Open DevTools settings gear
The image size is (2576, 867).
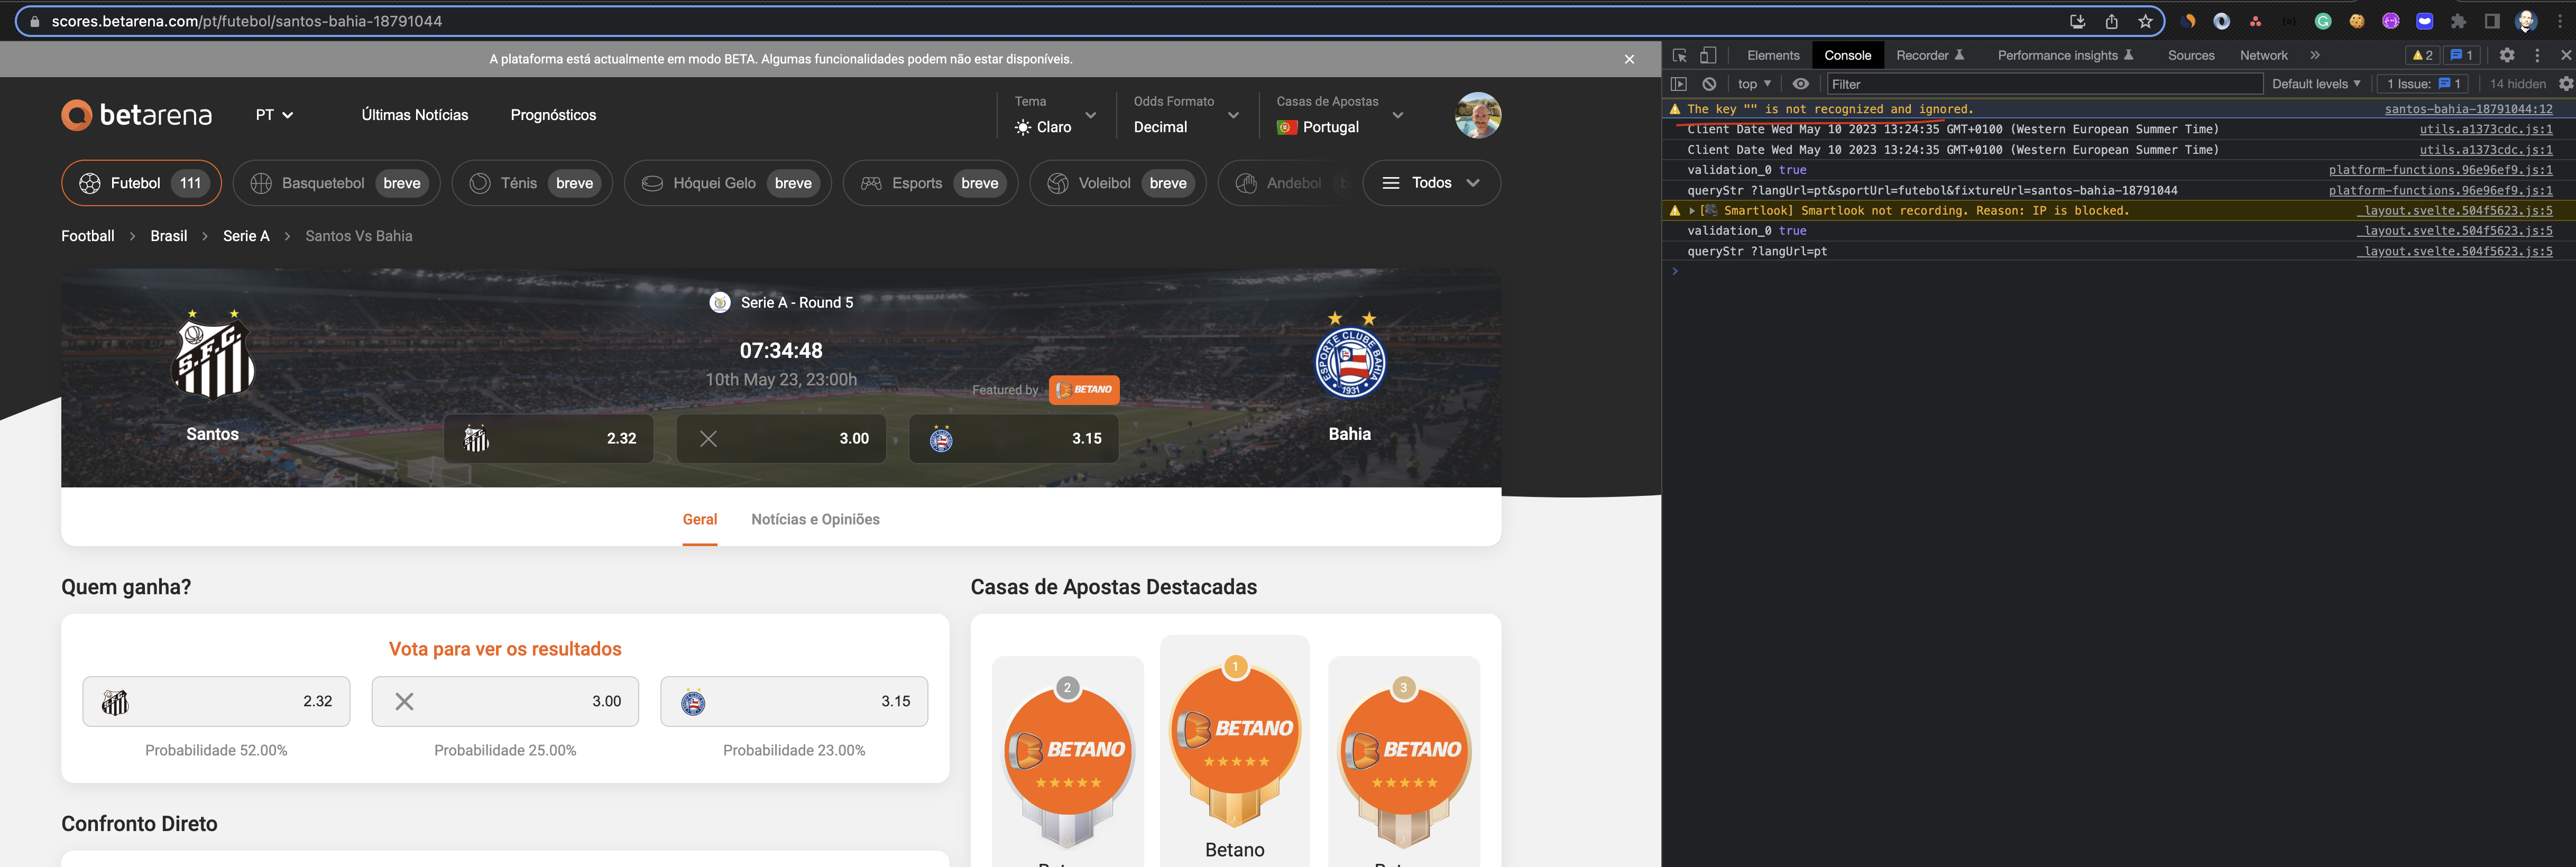(2508, 55)
